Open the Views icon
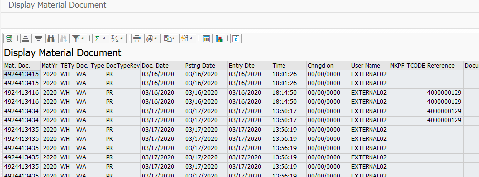 tap(150, 39)
